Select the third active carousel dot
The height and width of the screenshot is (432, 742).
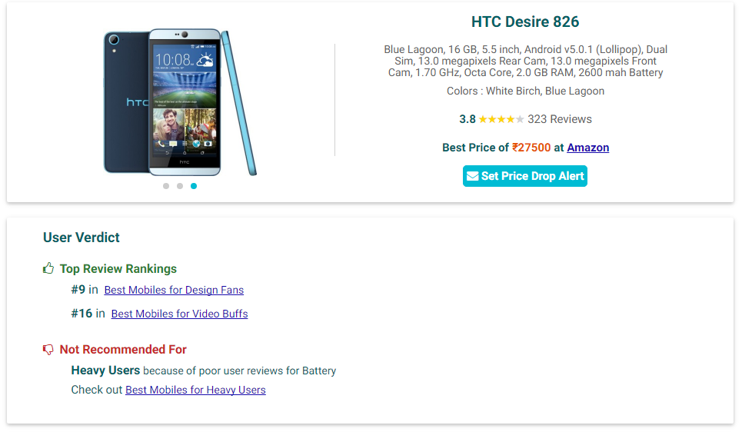click(x=194, y=186)
